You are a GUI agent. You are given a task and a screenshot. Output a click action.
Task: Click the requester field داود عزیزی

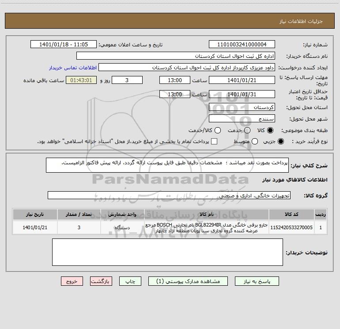click(187, 67)
